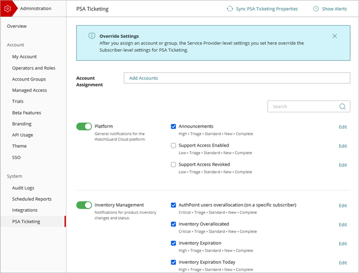Open the Add Accounts assignment field
The height and width of the screenshot is (273, 359).
[x=236, y=78]
